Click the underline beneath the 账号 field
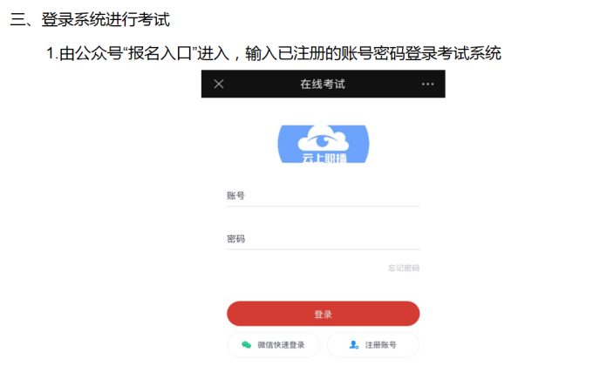 click(324, 207)
